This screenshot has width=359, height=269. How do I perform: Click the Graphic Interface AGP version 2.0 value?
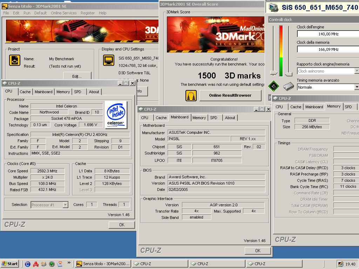(223, 205)
